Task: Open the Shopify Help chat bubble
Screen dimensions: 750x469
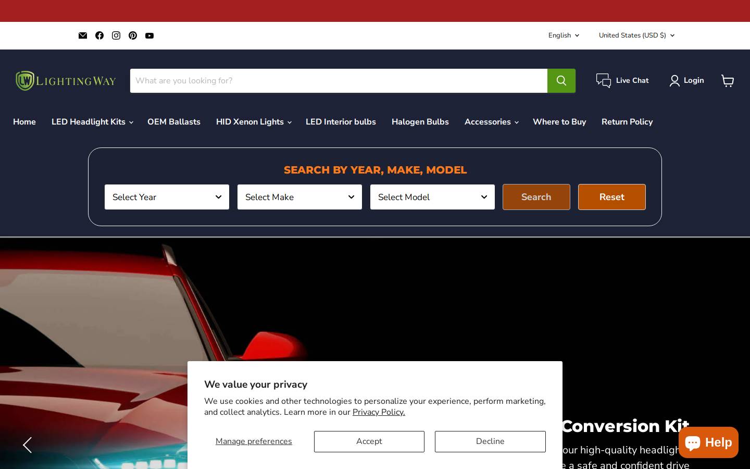Action: point(708,442)
